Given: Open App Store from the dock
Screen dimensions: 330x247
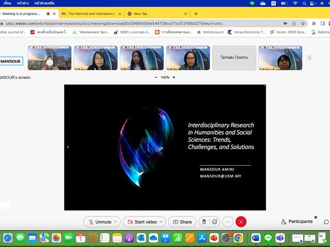Looking at the screenshot, I should 202,238.
